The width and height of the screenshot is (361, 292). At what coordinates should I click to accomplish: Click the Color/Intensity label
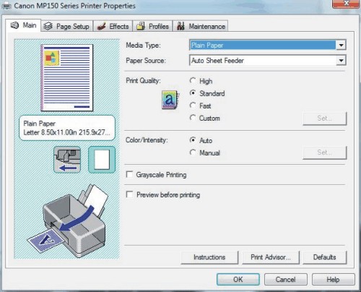point(147,140)
